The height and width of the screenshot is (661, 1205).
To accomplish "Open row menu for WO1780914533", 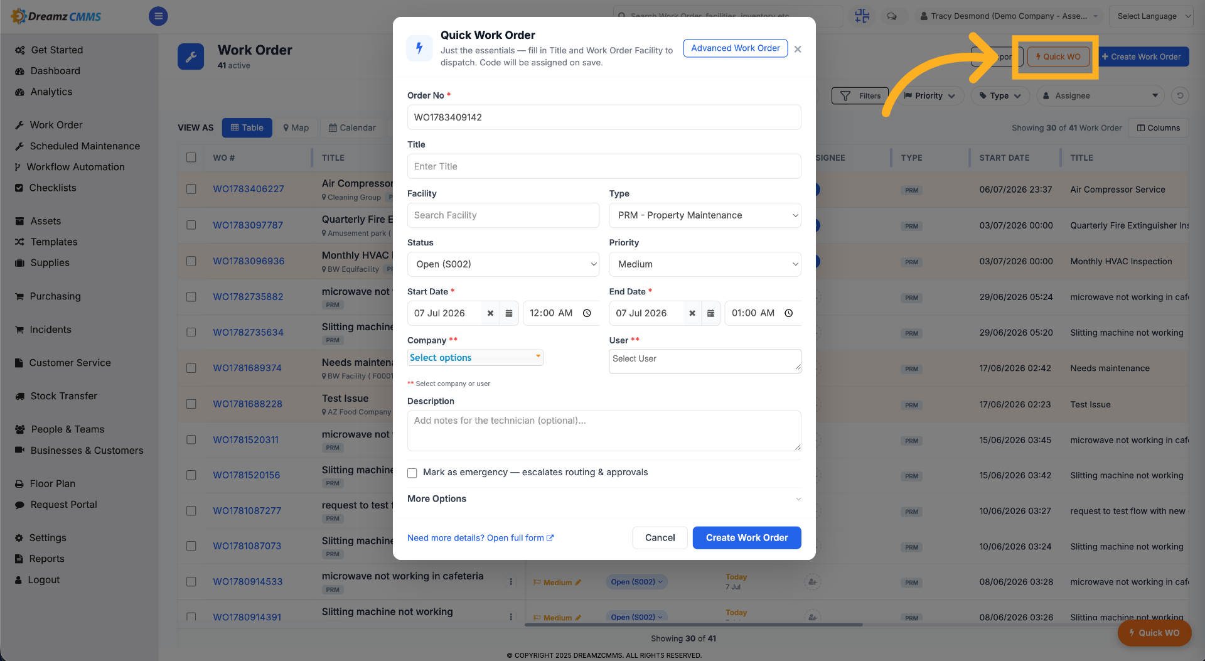I will tap(511, 582).
